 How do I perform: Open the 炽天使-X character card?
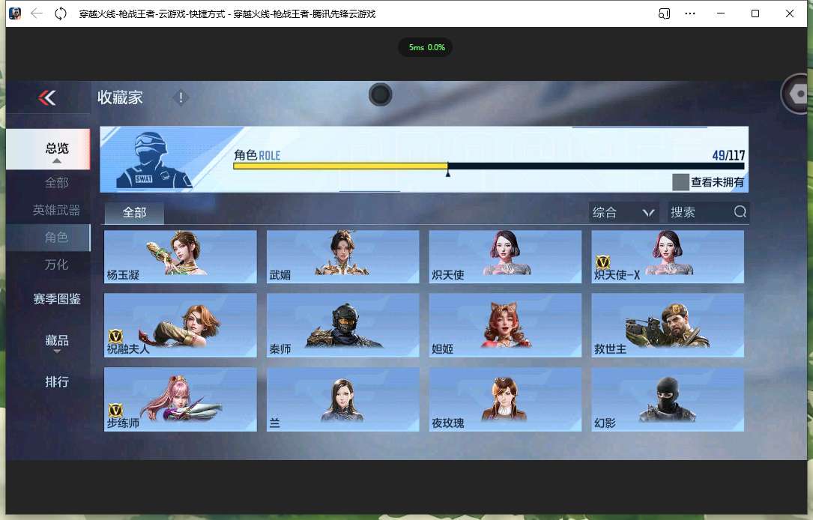[668, 257]
